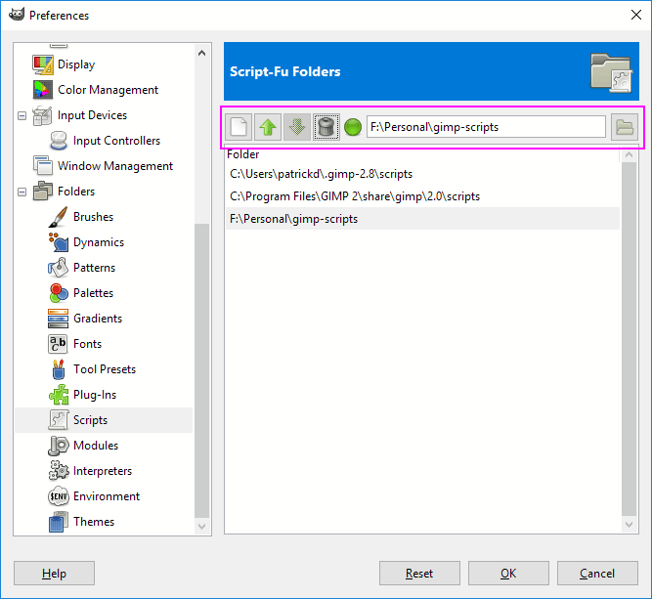Open file chooser to browse for folder
652x599 pixels.
tap(623, 127)
